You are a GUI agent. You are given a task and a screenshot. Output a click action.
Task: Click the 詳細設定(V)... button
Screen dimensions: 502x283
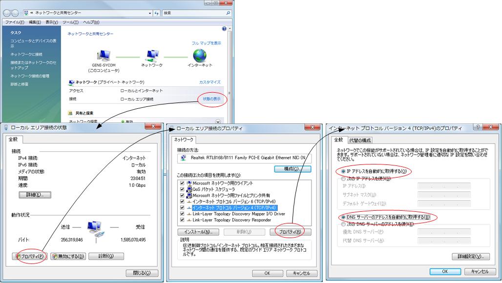coord(470,256)
